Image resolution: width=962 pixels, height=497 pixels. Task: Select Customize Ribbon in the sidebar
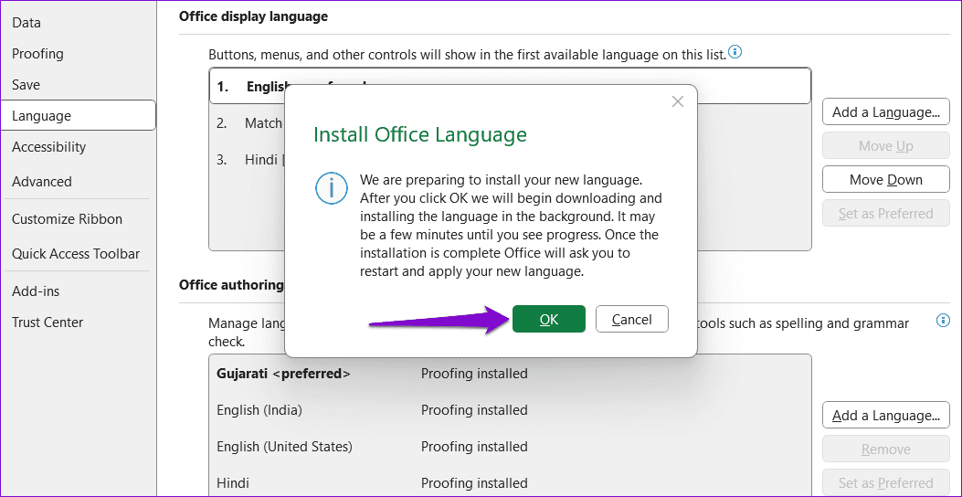(x=67, y=219)
